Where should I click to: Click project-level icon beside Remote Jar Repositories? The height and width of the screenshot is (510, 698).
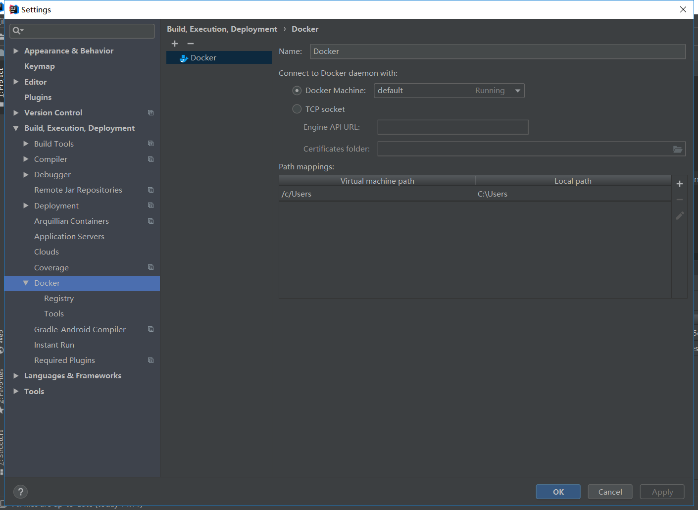coord(151,190)
